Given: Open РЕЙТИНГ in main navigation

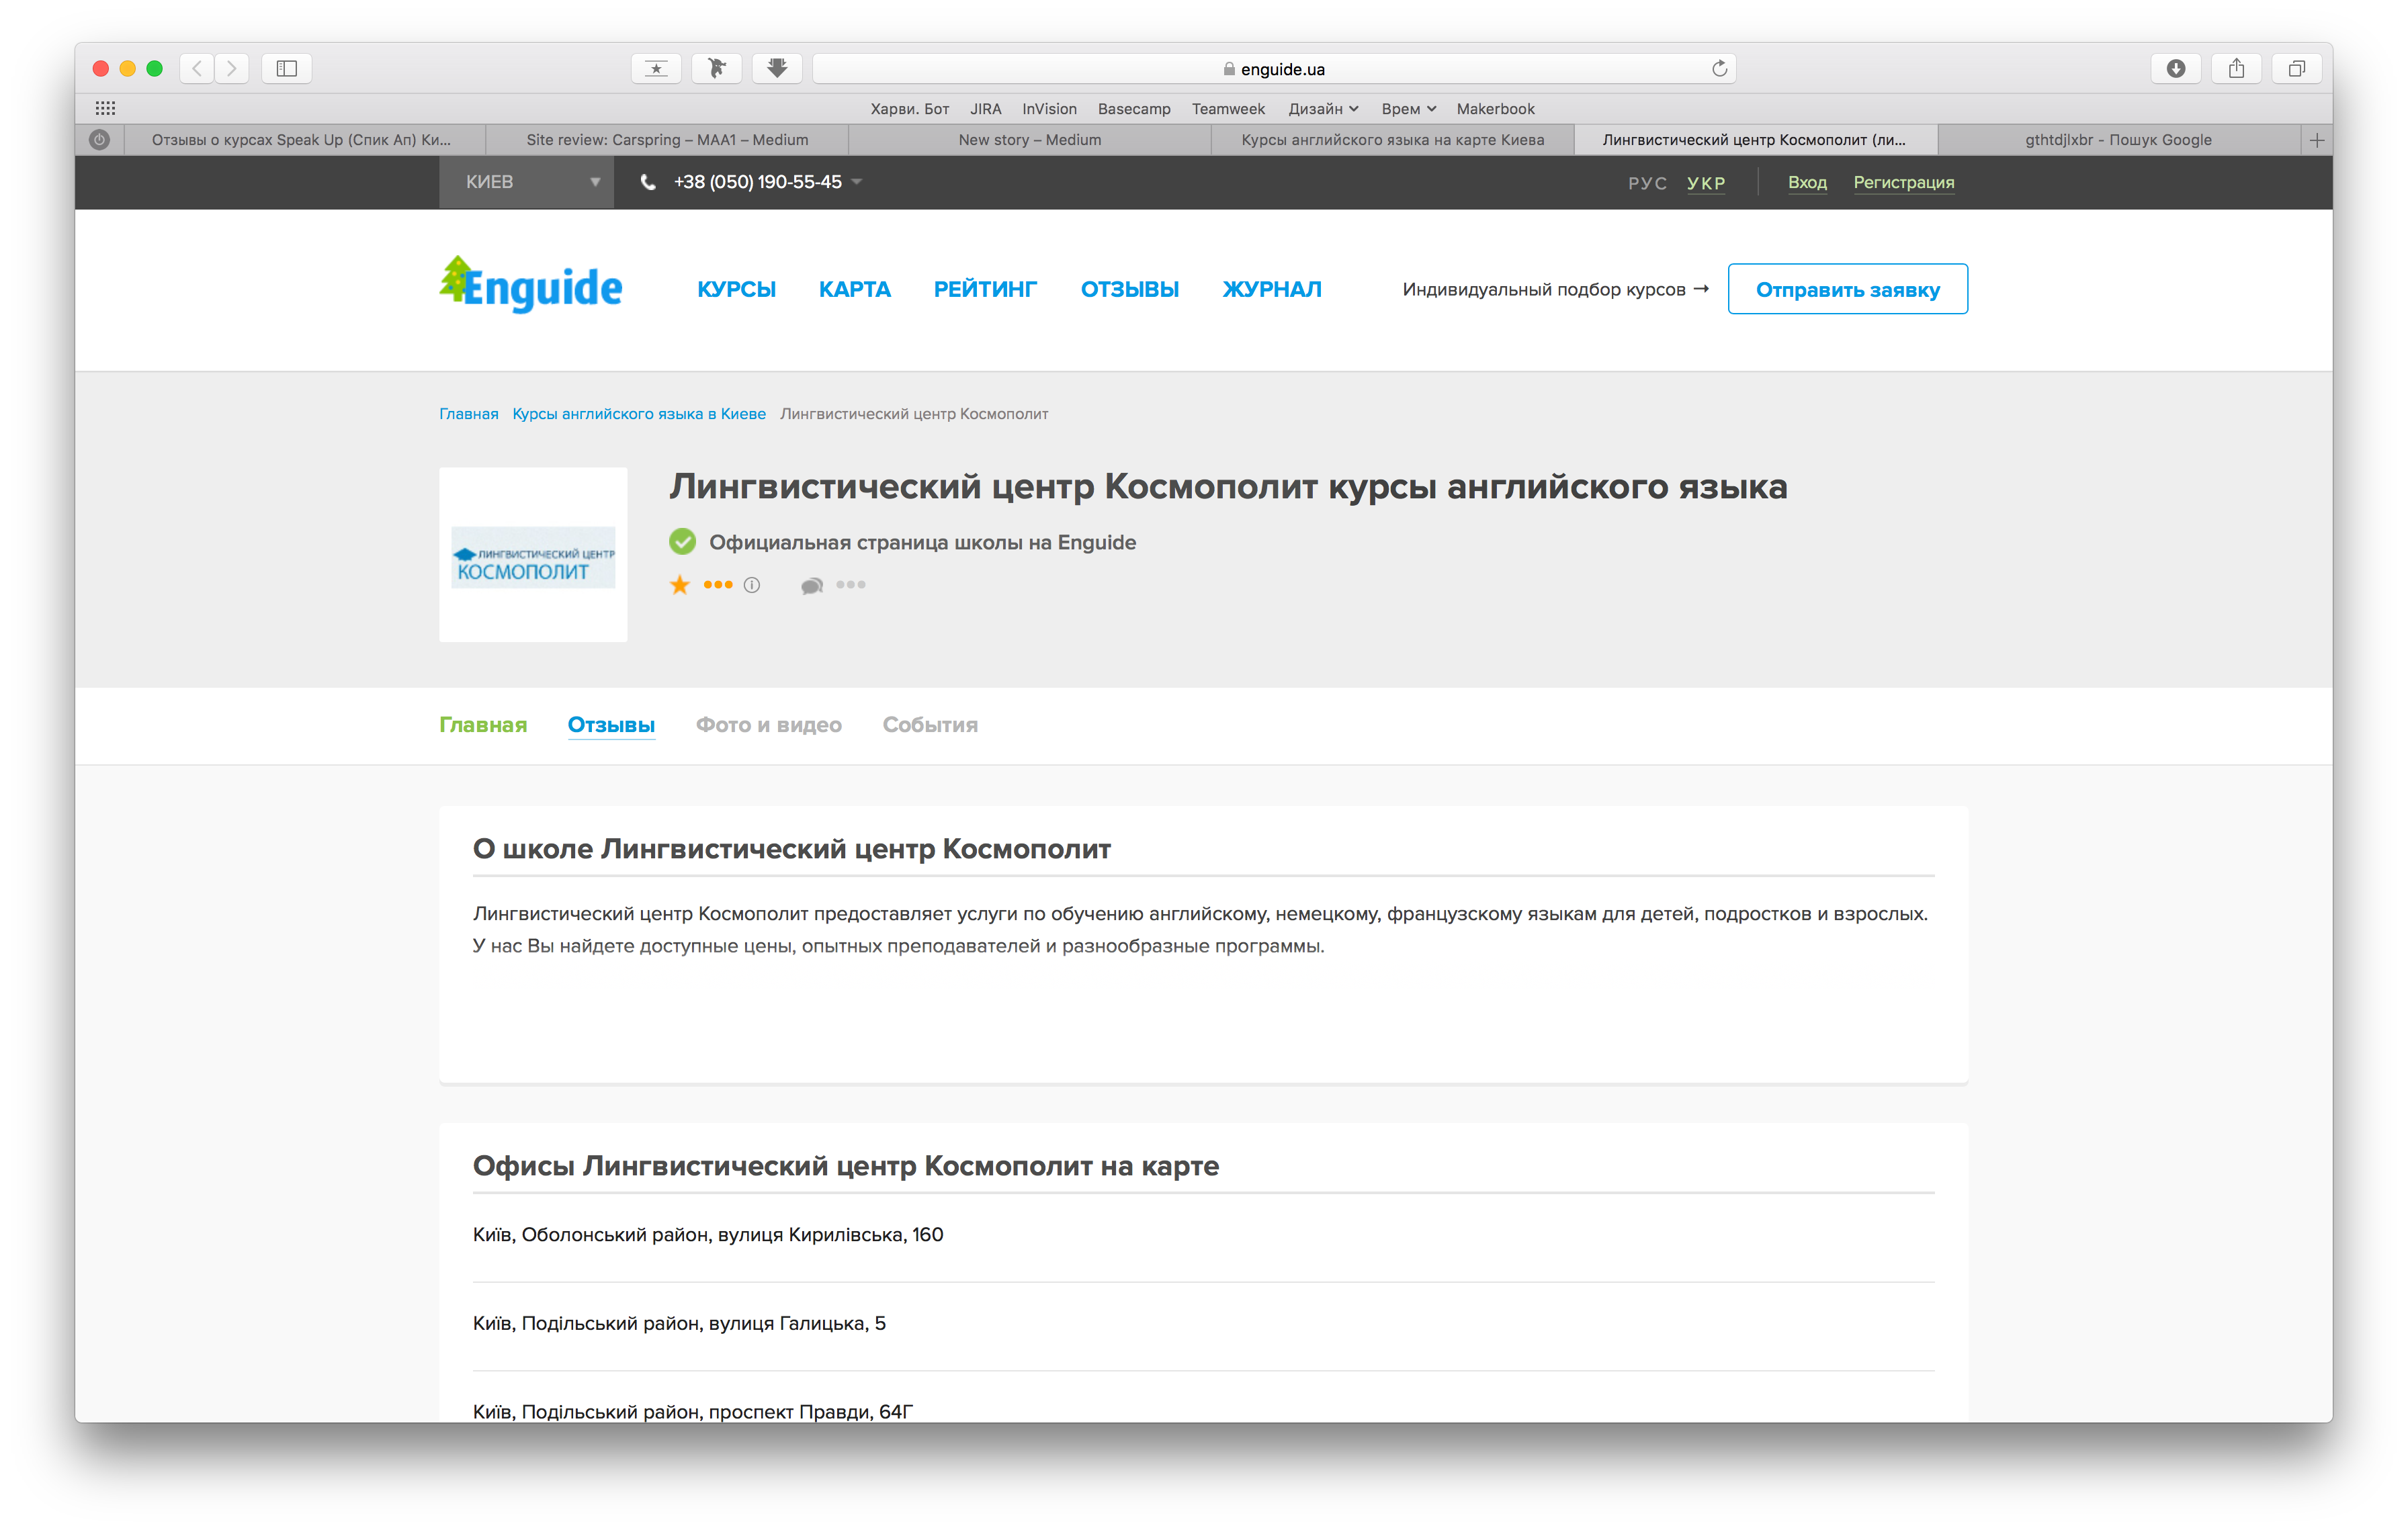Looking at the screenshot, I should click(x=985, y=289).
